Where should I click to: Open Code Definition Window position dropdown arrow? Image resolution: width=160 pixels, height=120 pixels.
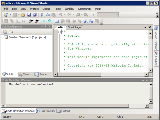[x=143, y=80]
